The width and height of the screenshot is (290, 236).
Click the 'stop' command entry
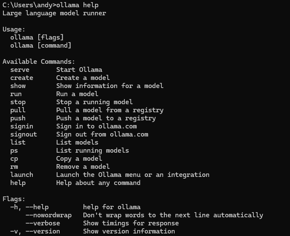click(18, 102)
